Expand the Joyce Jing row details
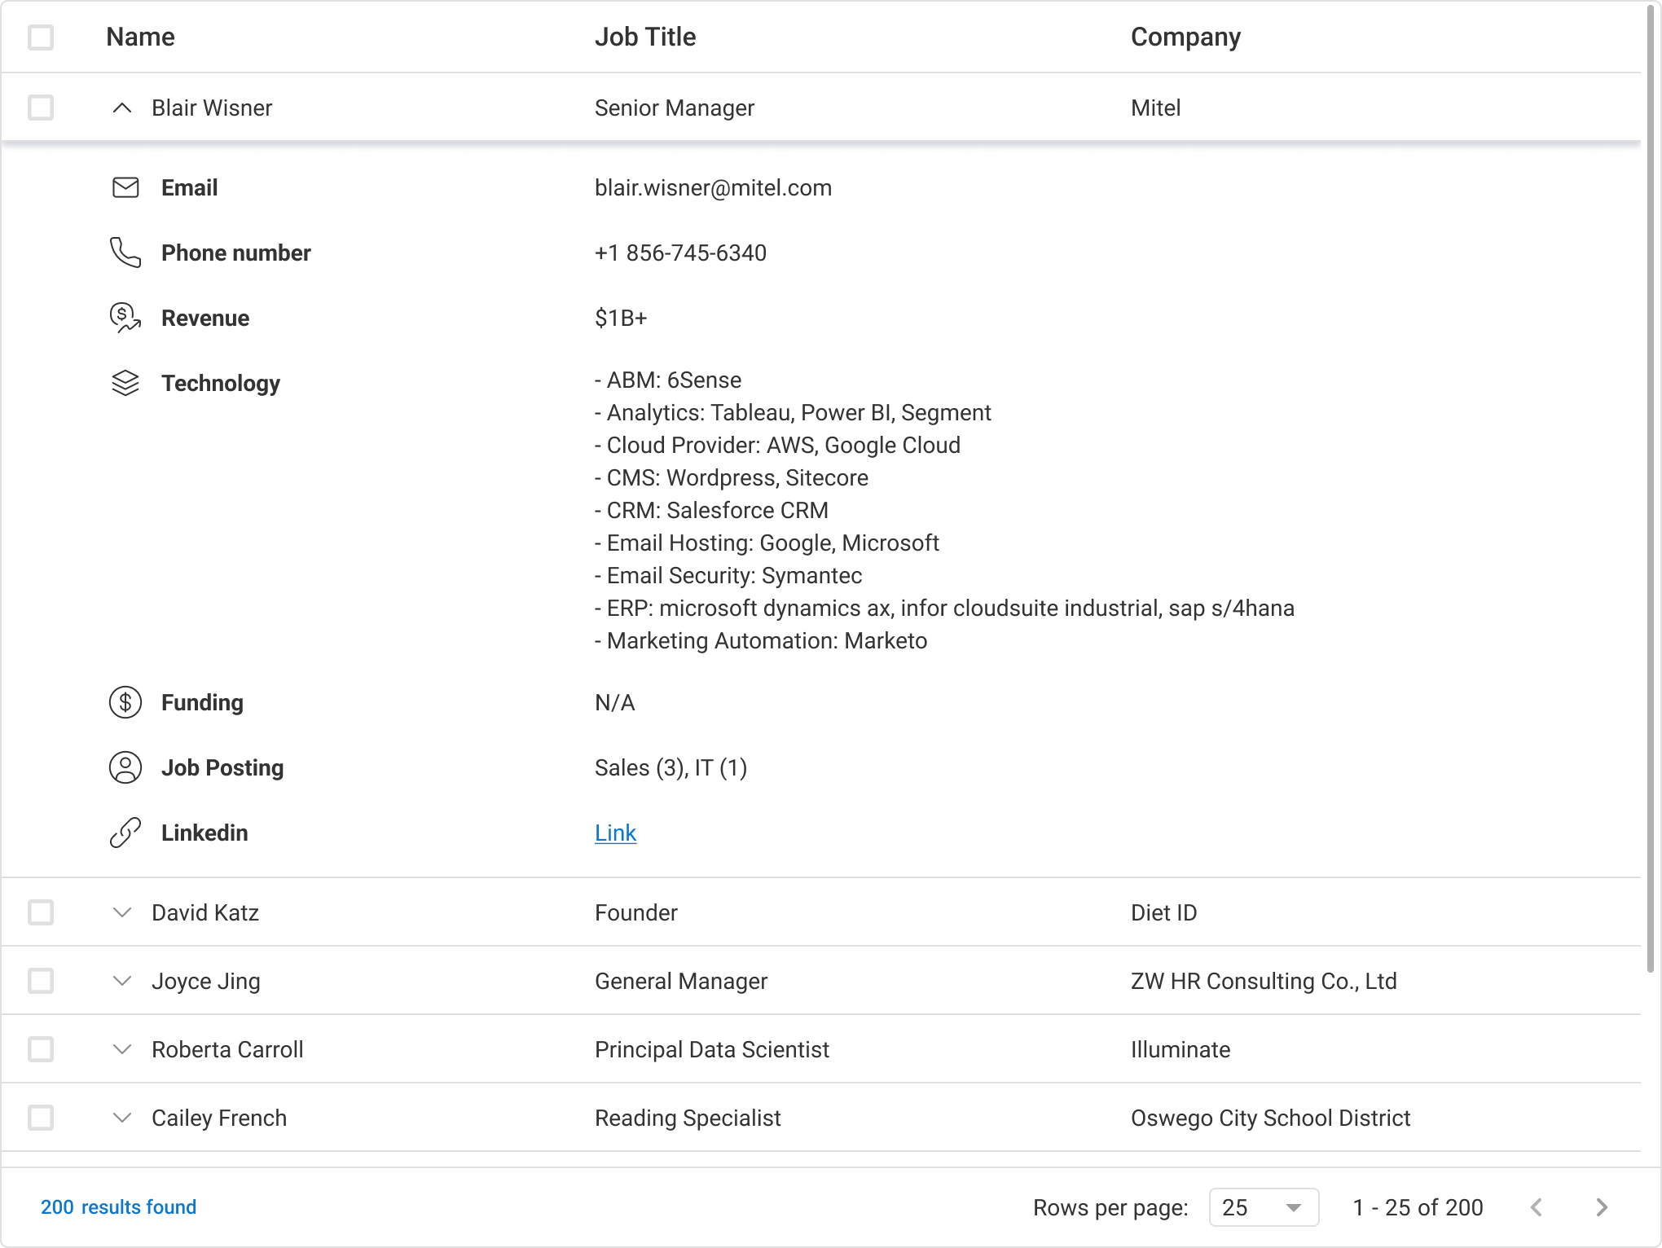The width and height of the screenshot is (1662, 1248). click(122, 981)
